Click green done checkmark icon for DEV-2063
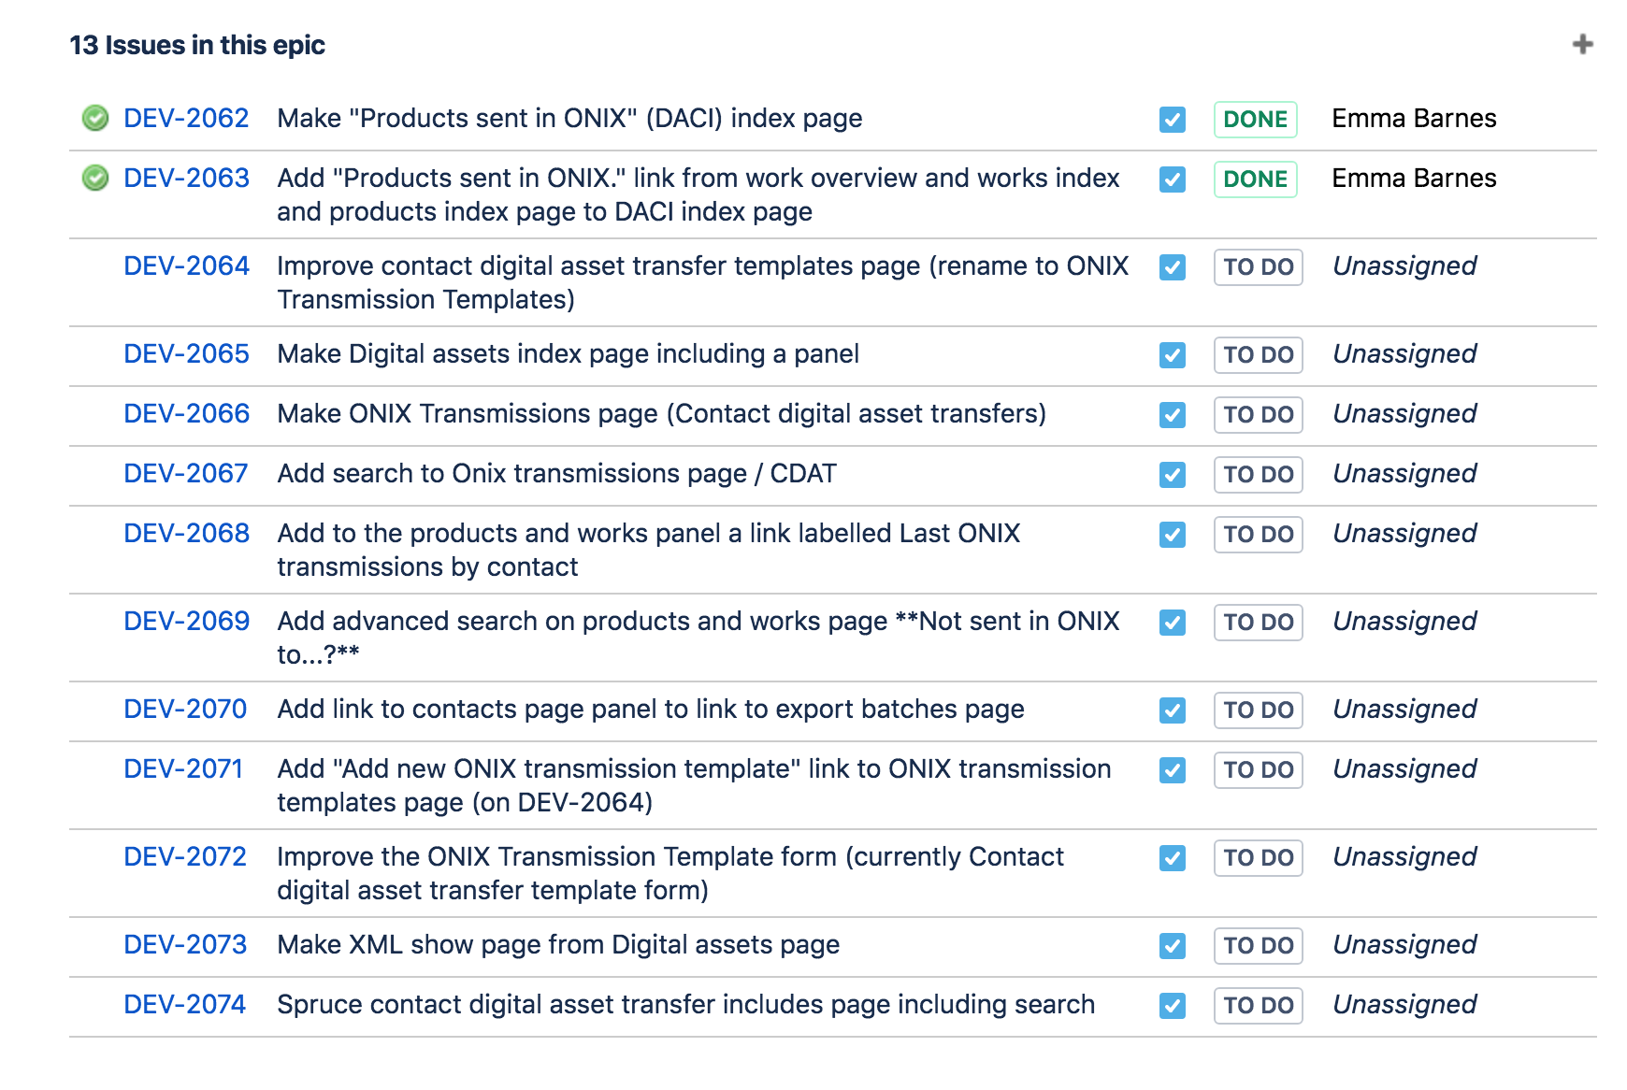Screen dimensions: 1627x1090 (x=95, y=179)
